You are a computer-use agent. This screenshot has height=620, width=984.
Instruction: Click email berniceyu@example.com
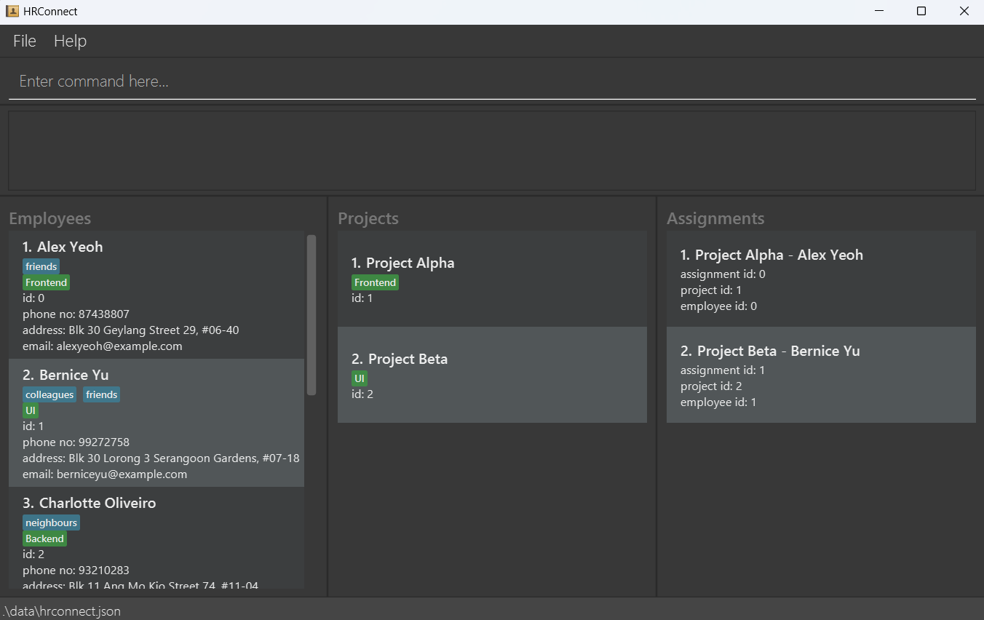click(x=105, y=474)
